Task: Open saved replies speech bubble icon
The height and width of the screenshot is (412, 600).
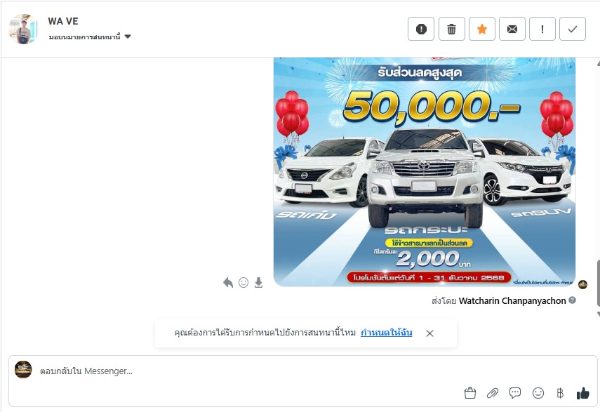Action: click(515, 393)
